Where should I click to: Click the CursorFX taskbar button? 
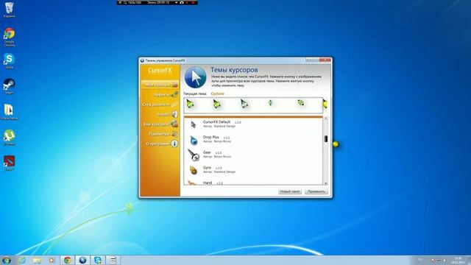coord(82,260)
